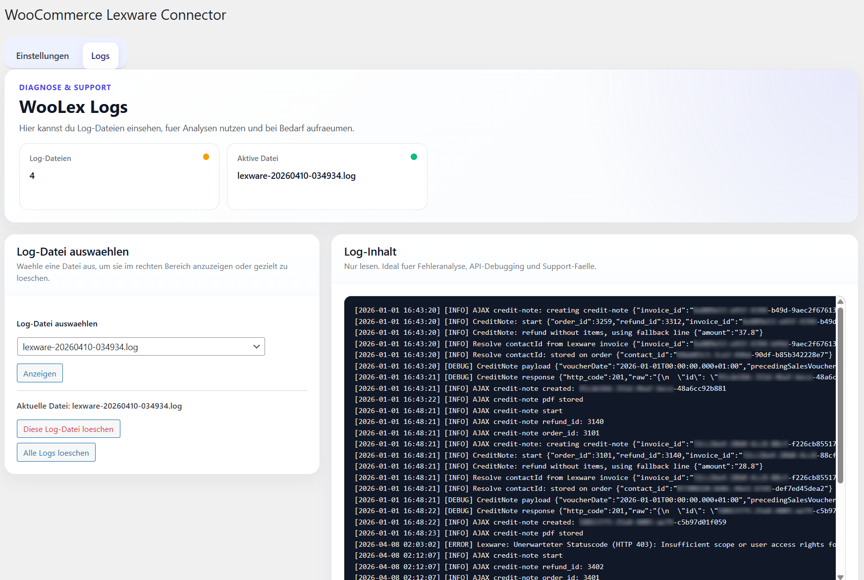Select the Logs tab

tap(100, 56)
